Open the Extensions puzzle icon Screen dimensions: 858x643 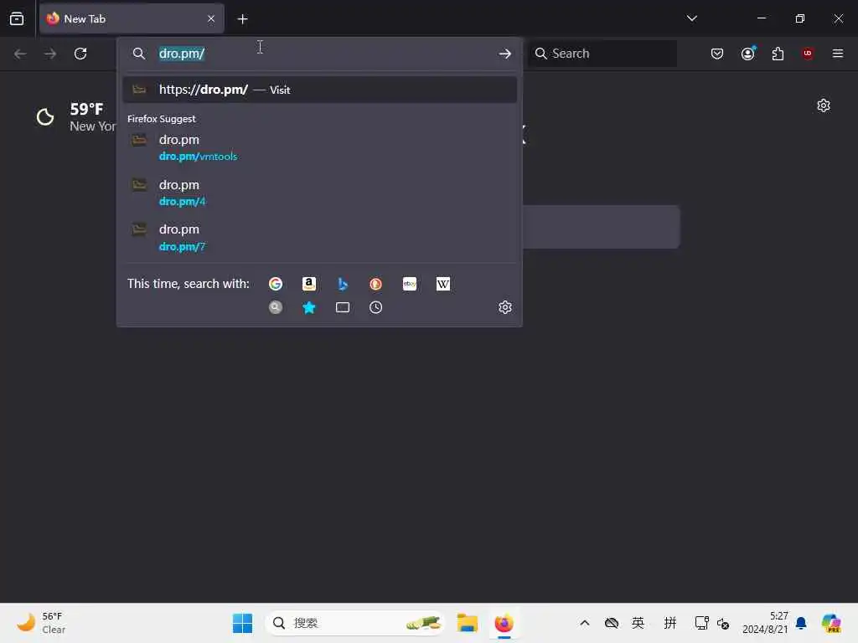(x=778, y=54)
